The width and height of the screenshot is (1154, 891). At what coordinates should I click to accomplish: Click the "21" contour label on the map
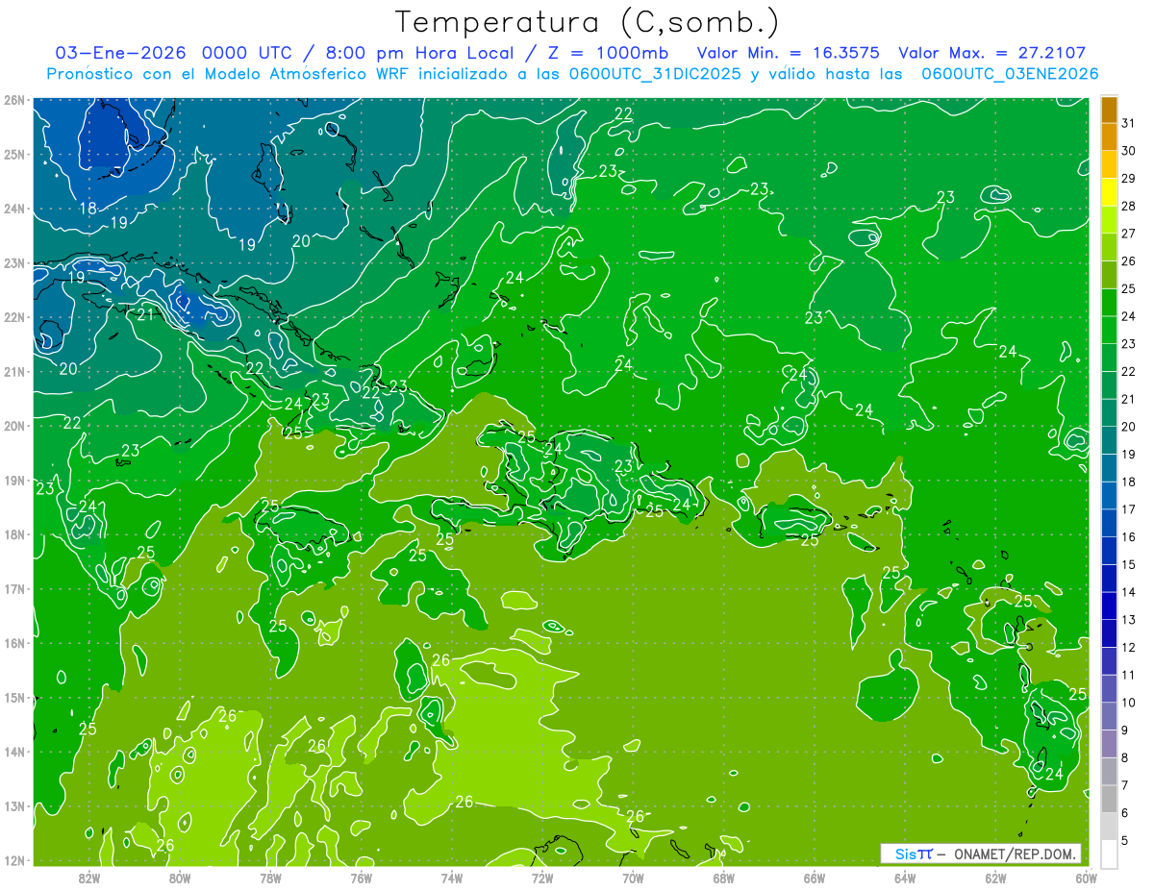[145, 314]
